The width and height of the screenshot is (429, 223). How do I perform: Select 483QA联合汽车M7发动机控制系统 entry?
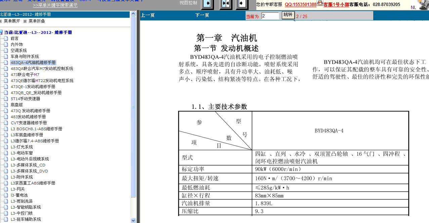pos(42,69)
